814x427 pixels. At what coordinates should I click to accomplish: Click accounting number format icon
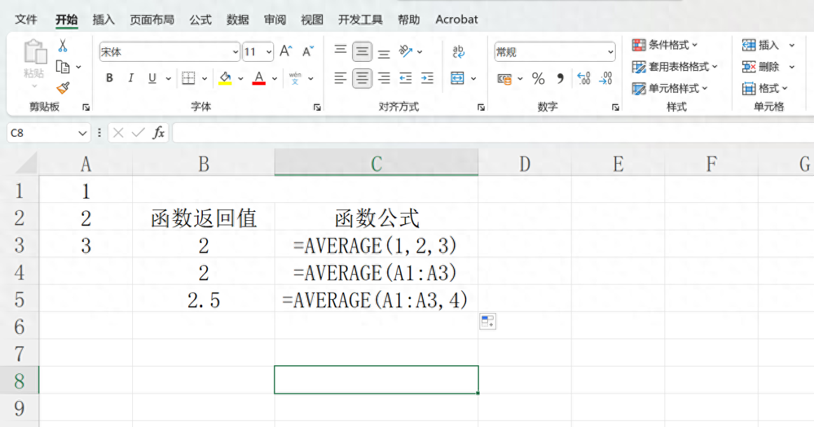point(505,79)
